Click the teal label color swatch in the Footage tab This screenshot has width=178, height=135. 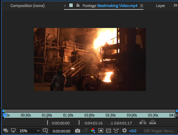pos(71,5)
